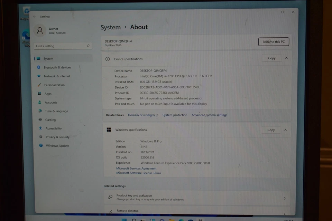Image resolution: width=332 pixels, height=221 pixels.
Task: Collapse the Device specifications section
Action: (286, 58)
